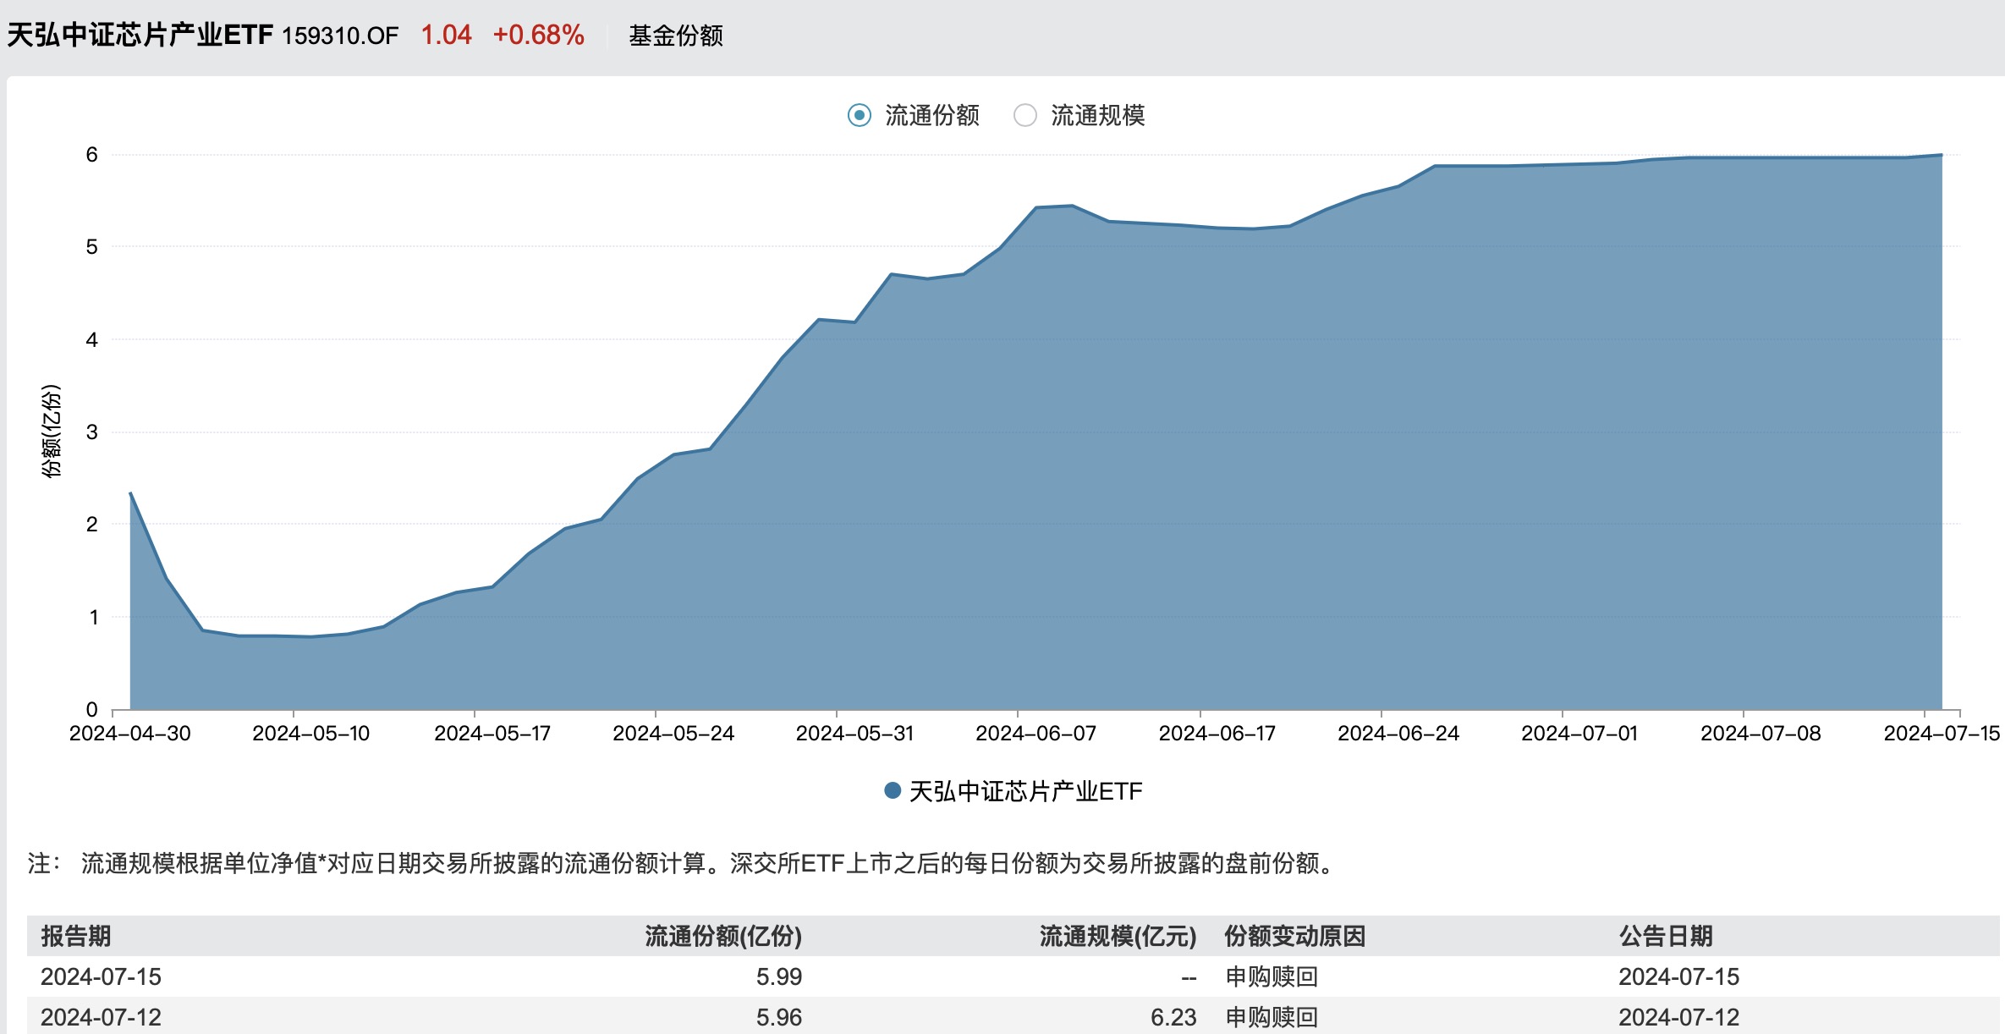Toggle the 天弘中证芯片产业ETF legend marker

893,791
